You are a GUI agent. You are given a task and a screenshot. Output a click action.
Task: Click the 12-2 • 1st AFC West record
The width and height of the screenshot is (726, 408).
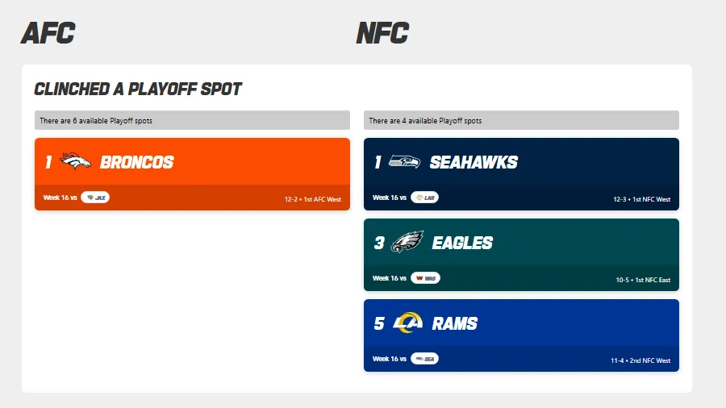click(x=313, y=199)
